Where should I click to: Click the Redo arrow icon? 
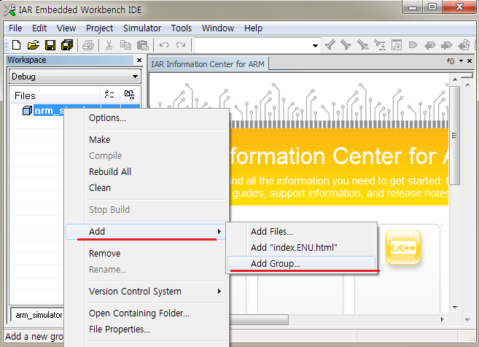[181, 45]
